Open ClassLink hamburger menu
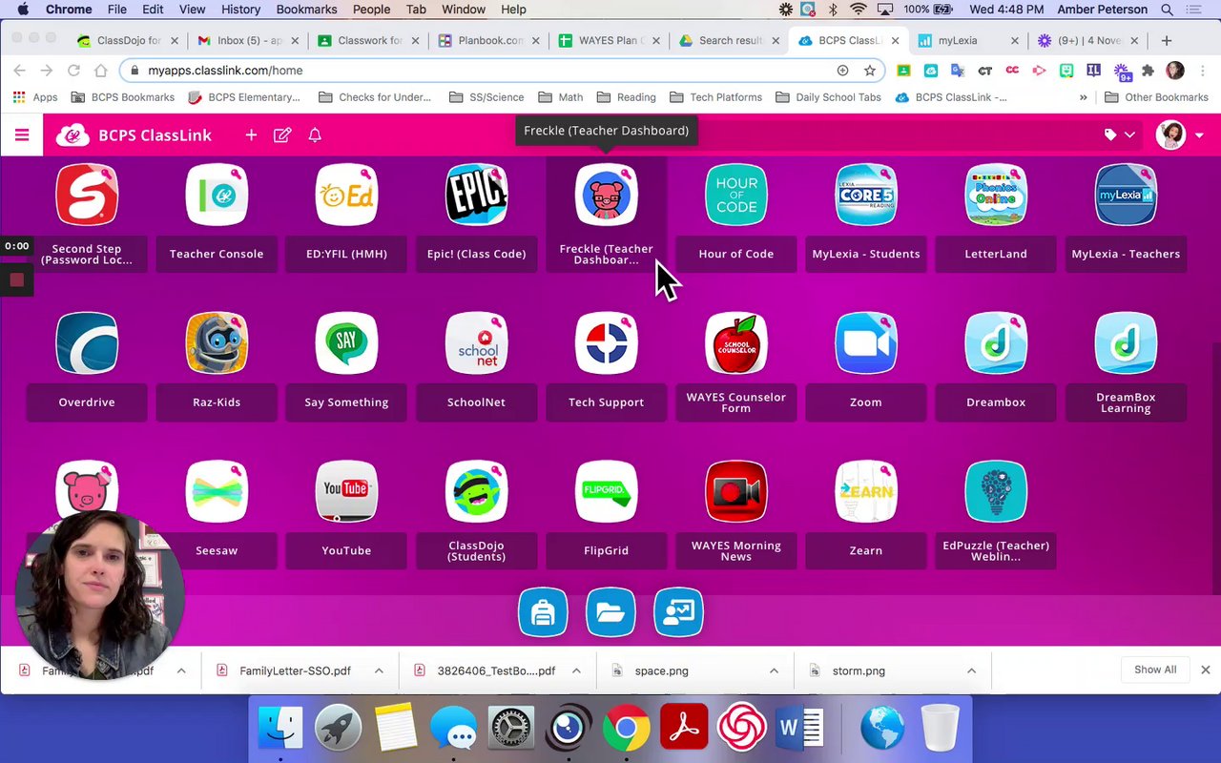Screen dimensions: 1221x763 pyautogui.click(x=22, y=135)
